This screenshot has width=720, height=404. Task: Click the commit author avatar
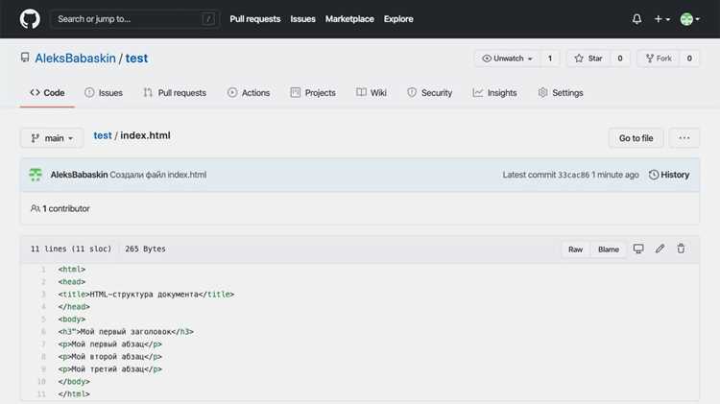coord(36,175)
